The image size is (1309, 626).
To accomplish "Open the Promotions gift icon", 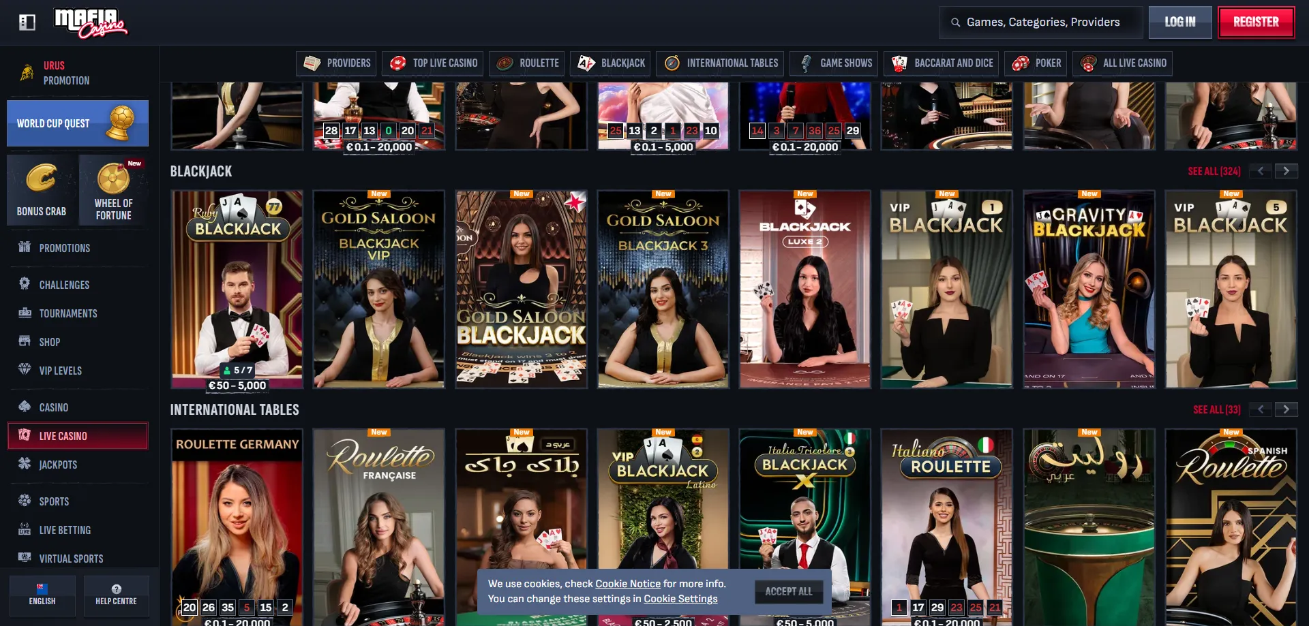I will pos(25,247).
